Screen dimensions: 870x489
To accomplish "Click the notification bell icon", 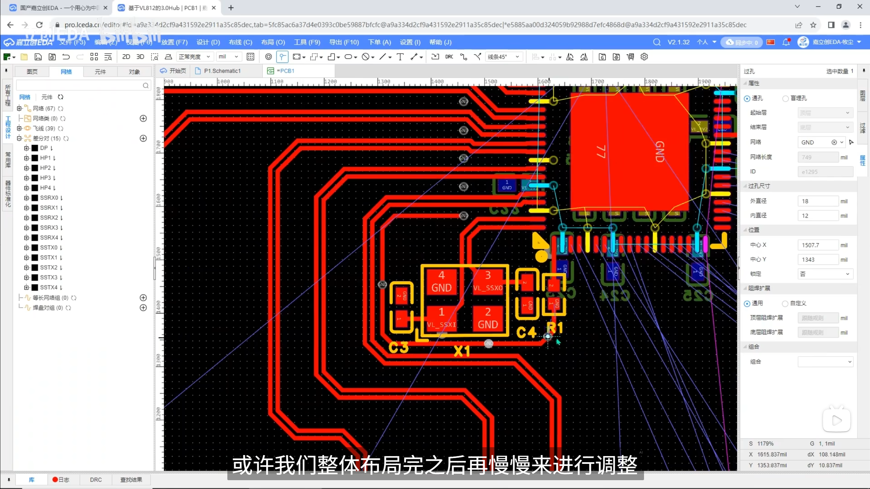I will pyautogui.click(x=786, y=42).
